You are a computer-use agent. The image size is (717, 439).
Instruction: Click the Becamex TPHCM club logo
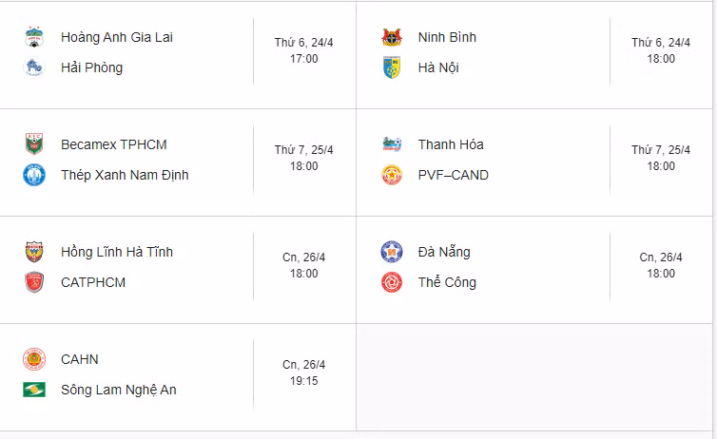click(x=34, y=144)
